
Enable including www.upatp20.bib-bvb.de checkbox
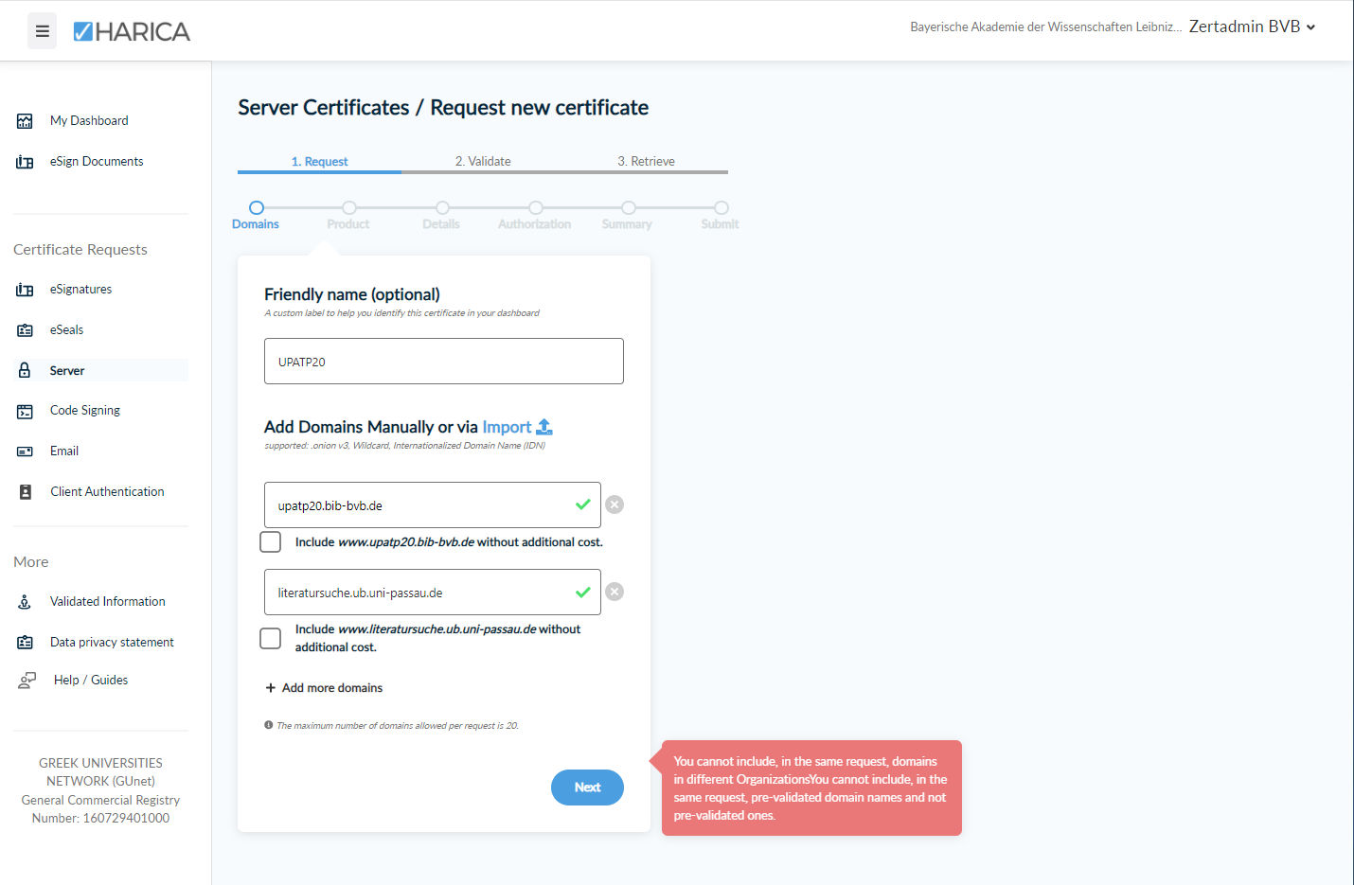(271, 542)
